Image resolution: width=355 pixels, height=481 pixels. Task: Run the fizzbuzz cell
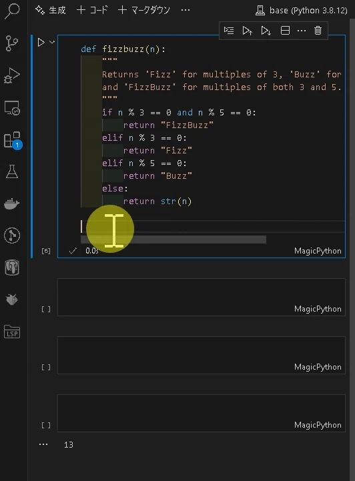pyautogui.click(x=41, y=42)
